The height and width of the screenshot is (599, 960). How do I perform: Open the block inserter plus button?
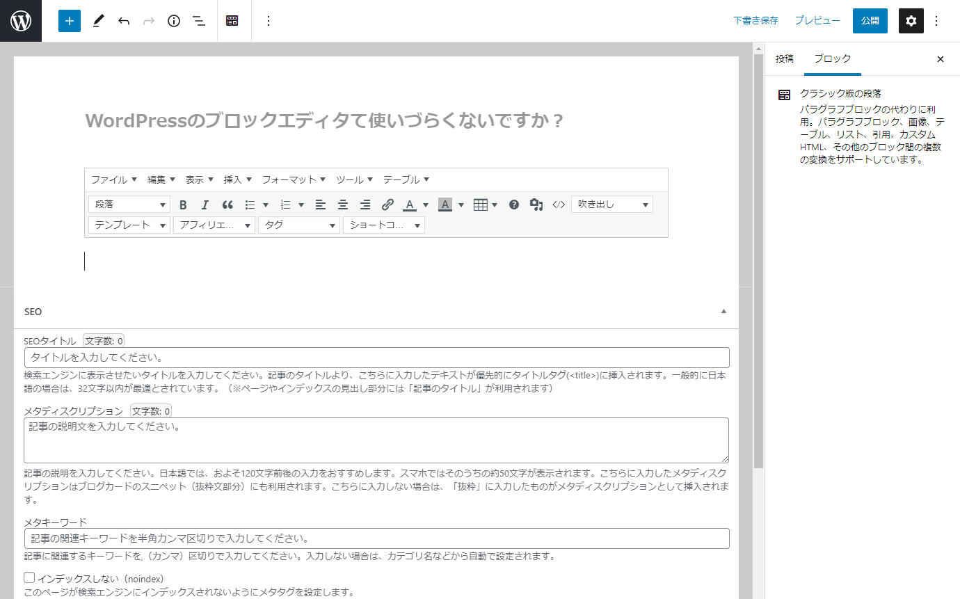[x=70, y=21]
